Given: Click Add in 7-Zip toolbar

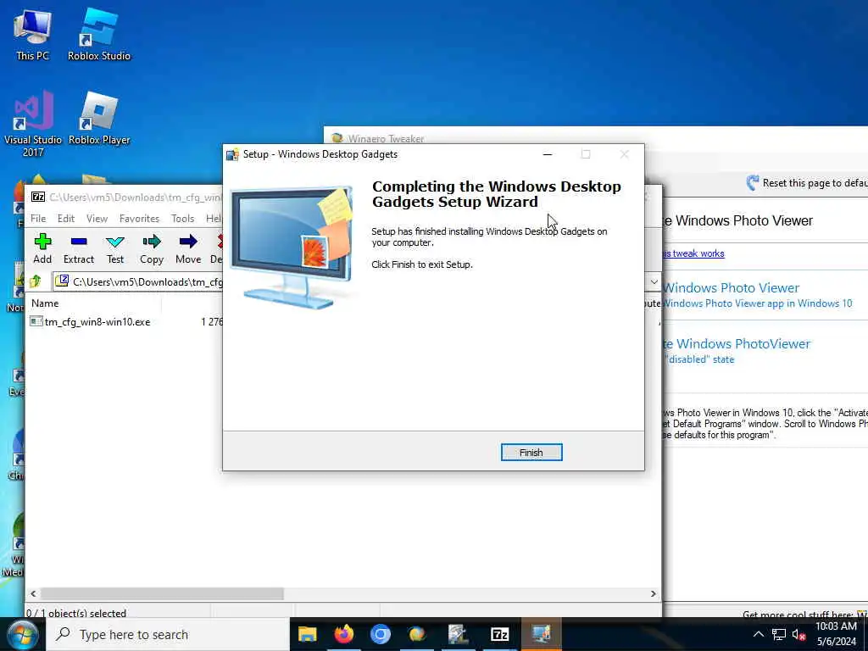Looking at the screenshot, I should 42,248.
